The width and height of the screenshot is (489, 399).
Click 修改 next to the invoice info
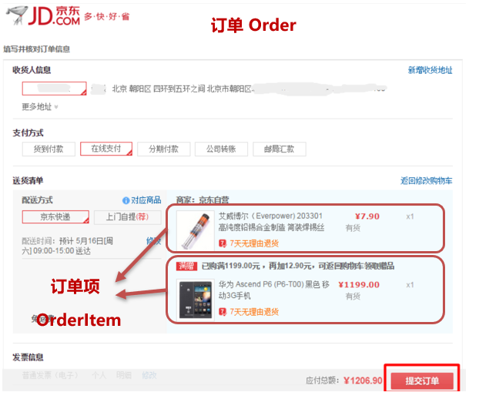point(149,375)
